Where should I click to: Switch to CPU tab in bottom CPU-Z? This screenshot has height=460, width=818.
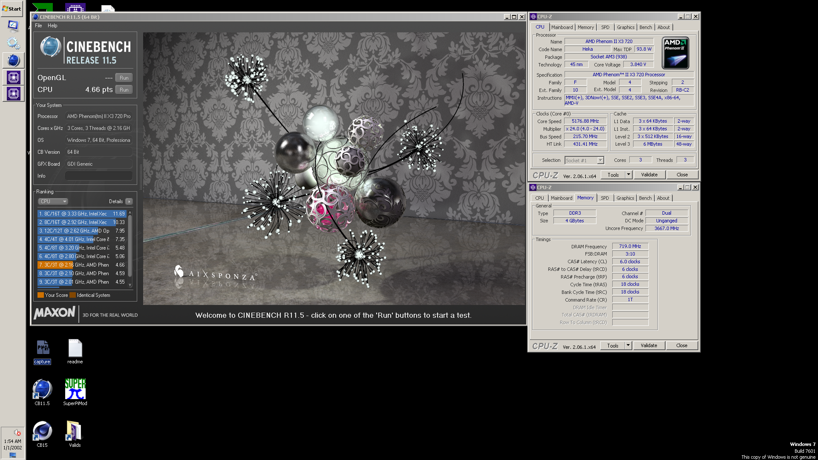539,198
